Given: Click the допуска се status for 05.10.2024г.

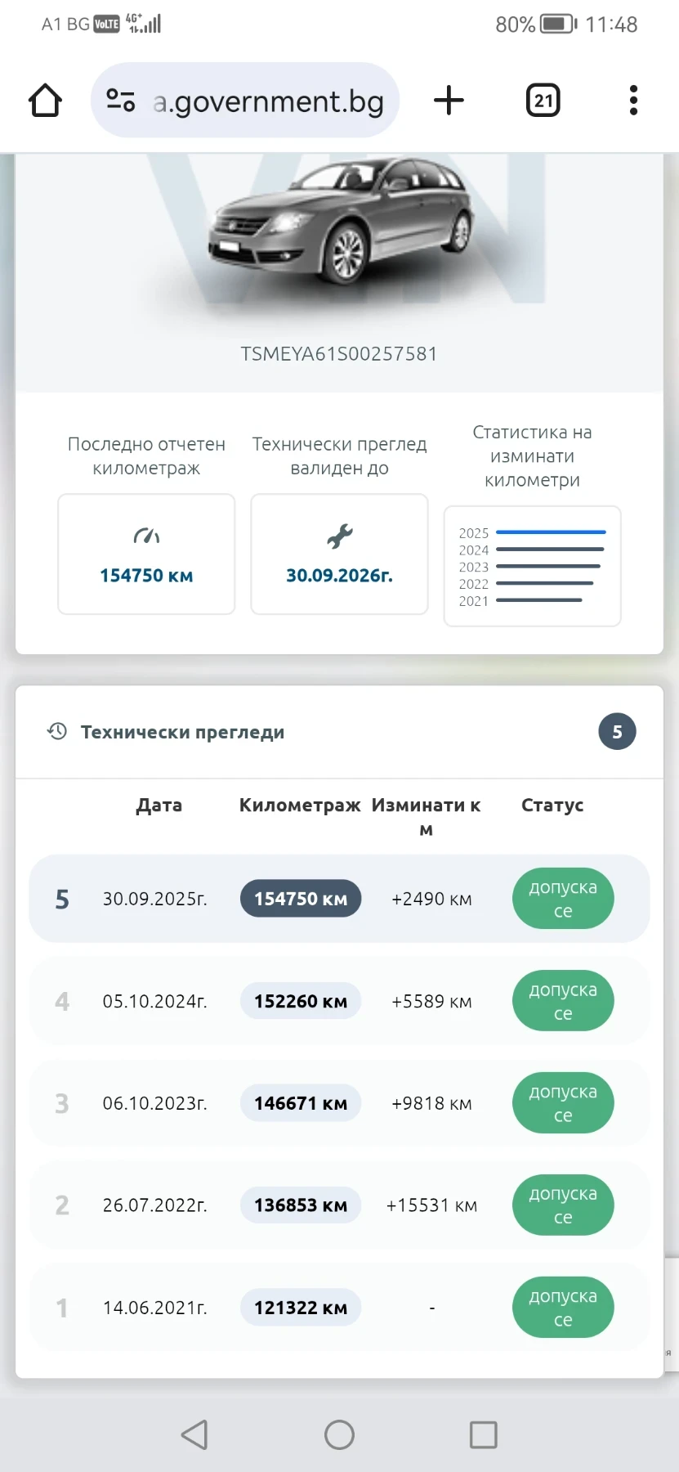Looking at the screenshot, I should (x=563, y=1001).
